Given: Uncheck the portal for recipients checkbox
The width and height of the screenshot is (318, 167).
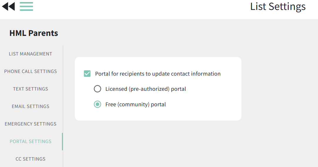Looking at the screenshot, I should coord(87,74).
